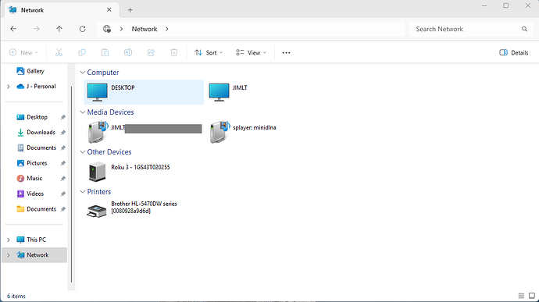Go back with the Back arrow
Image resolution: width=539 pixels, height=302 pixels.
coord(13,29)
